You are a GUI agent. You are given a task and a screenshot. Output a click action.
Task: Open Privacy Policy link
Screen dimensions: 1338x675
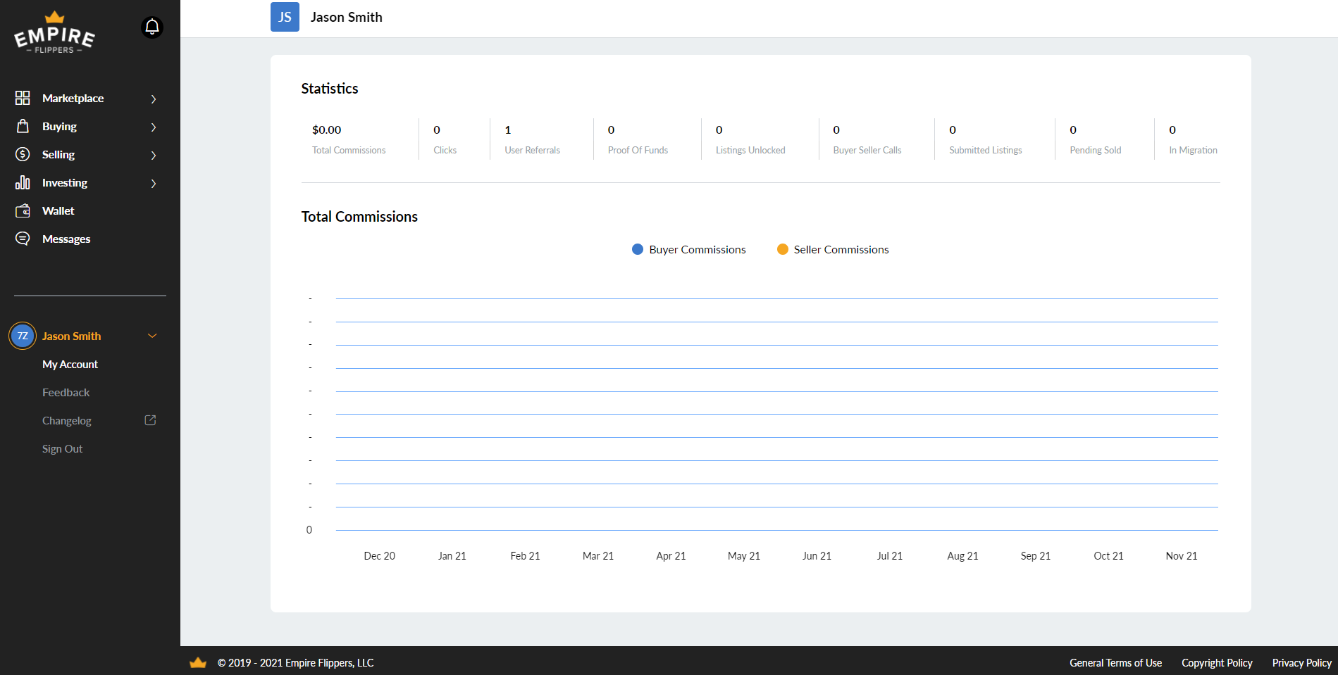[1302, 663]
